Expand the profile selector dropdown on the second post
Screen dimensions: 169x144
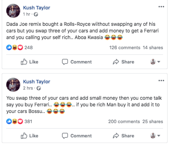coord(155,136)
